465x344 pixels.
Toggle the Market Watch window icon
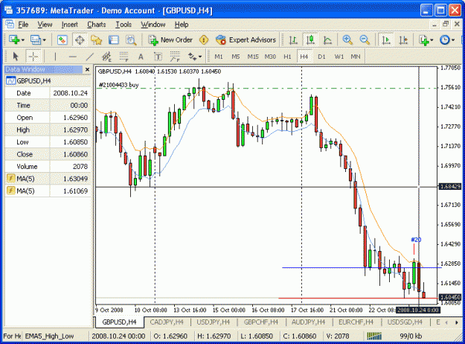click(62, 39)
